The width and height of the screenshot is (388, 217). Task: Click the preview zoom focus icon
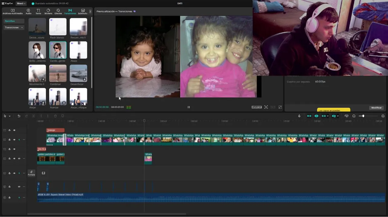click(x=266, y=107)
